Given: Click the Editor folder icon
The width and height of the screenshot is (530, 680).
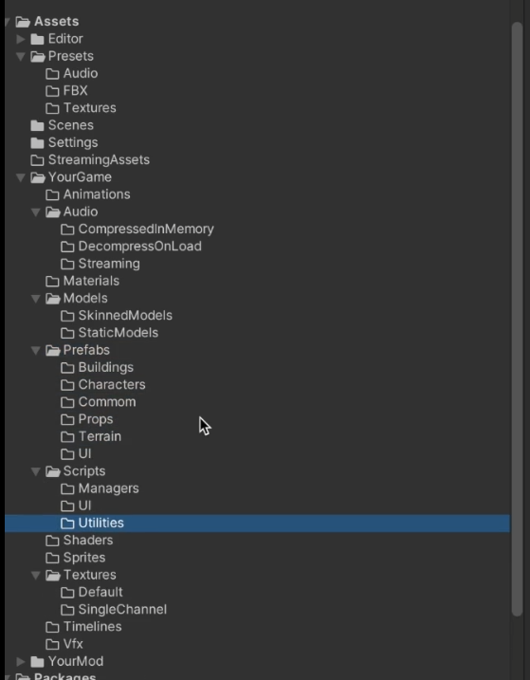Looking at the screenshot, I should [37, 39].
